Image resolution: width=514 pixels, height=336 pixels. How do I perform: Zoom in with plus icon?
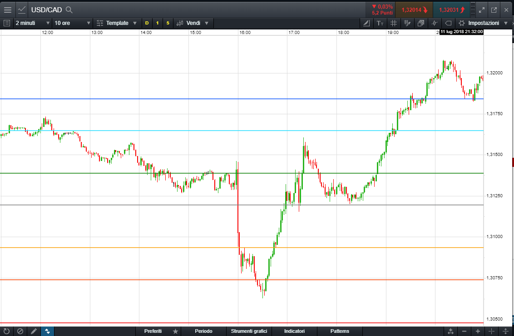coord(478,331)
